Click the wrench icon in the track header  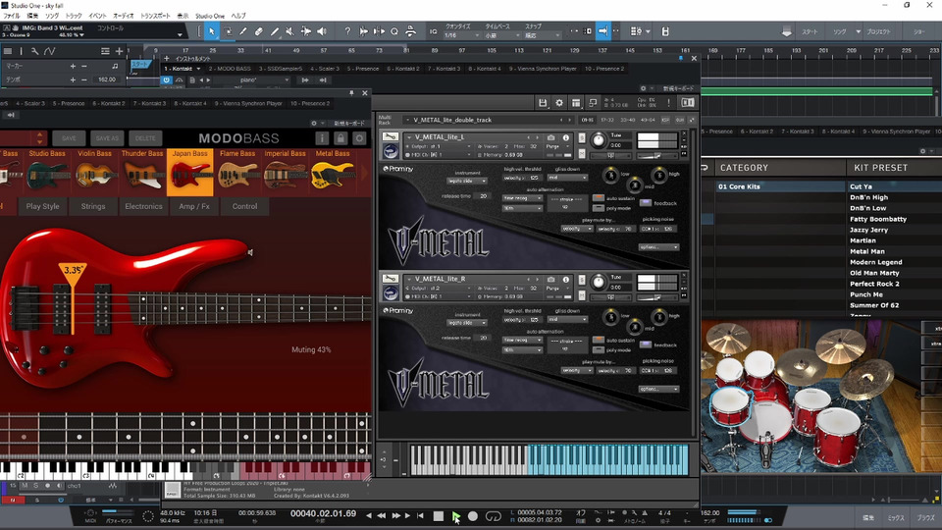pos(35,51)
